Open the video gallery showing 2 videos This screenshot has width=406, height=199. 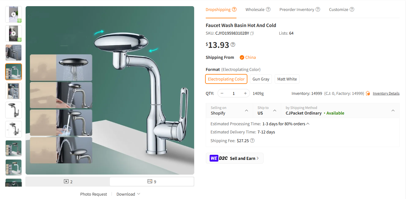coord(68,182)
